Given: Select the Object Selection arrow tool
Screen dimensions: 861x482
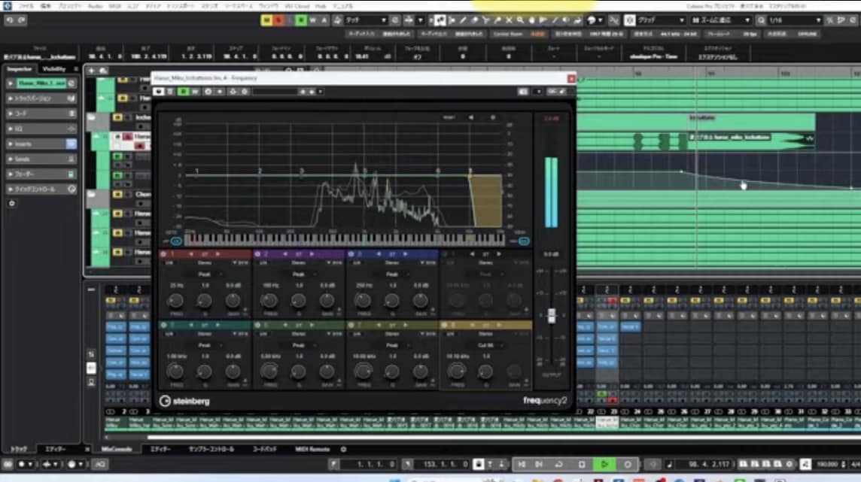Looking at the screenshot, I should click(x=440, y=20).
